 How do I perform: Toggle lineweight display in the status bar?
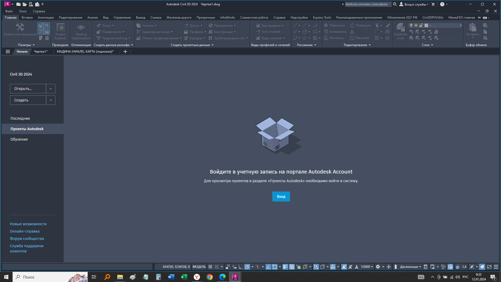pos(285,267)
